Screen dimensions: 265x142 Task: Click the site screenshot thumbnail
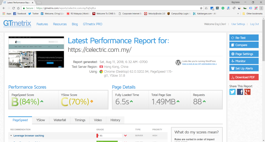(36, 52)
